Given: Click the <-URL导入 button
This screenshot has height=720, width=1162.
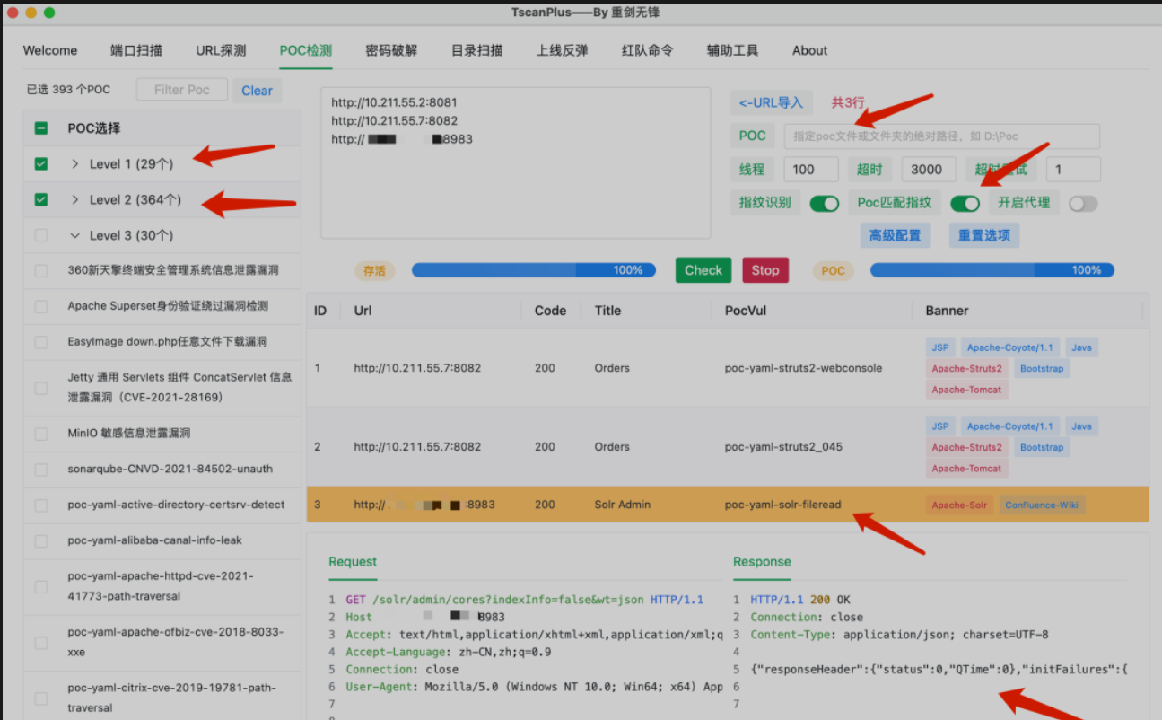Looking at the screenshot, I should [x=771, y=102].
